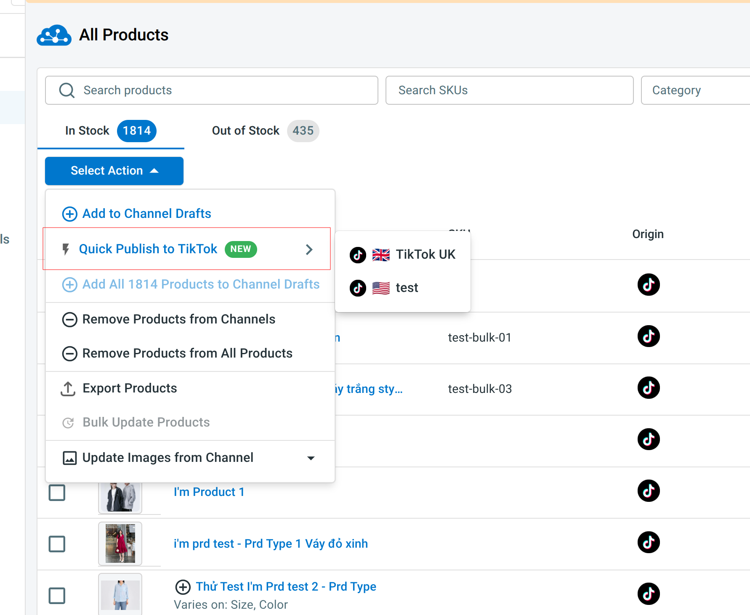Click the lightning icon on Quick Publish
The height and width of the screenshot is (615, 750).
66,249
